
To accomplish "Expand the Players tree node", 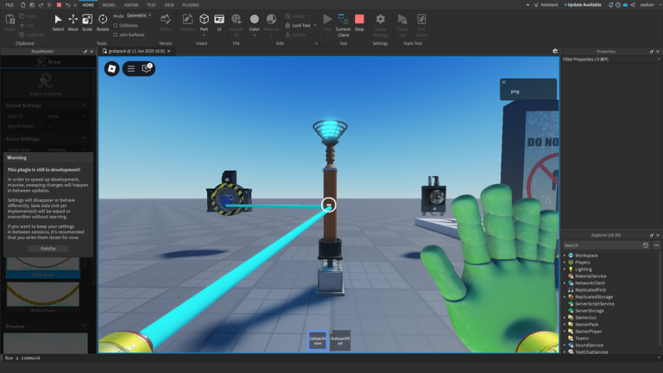I will 565,262.
